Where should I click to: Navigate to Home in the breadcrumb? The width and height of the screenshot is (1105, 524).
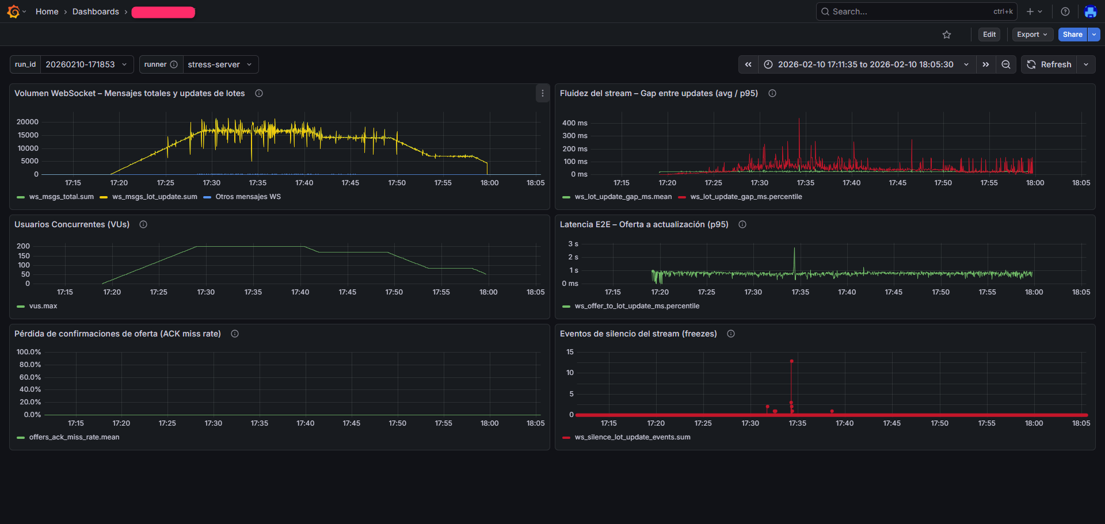47,11
